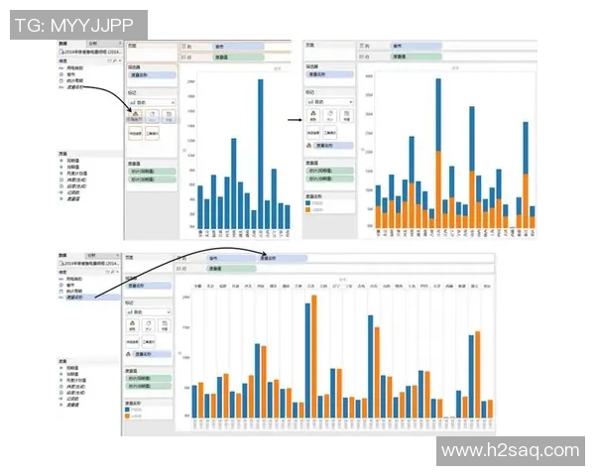Click the 省市 pill on the top-left Columns shelf
Image resolution: width=595 pixels, height=476 pixels.
coord(236,47)
